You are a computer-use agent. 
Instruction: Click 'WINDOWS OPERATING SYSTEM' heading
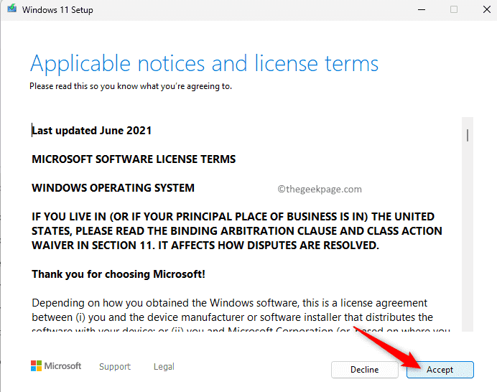(113, 188)
